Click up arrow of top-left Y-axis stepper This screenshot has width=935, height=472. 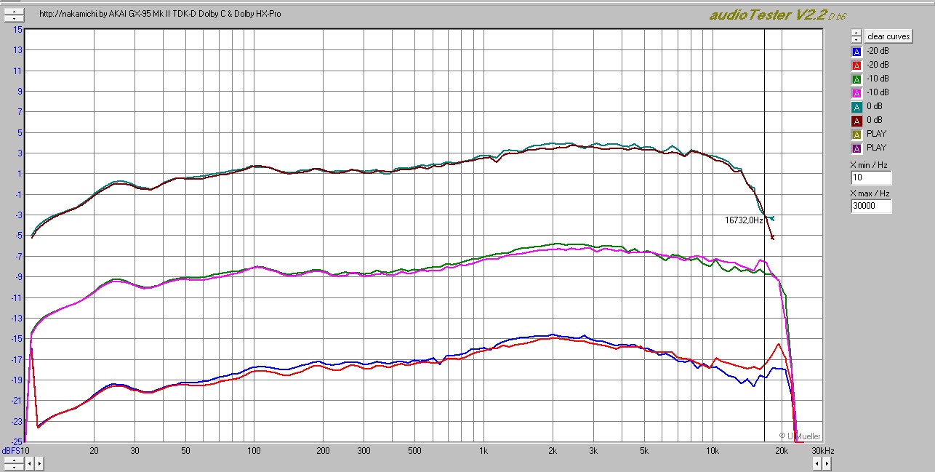click(x=12, y=11)
